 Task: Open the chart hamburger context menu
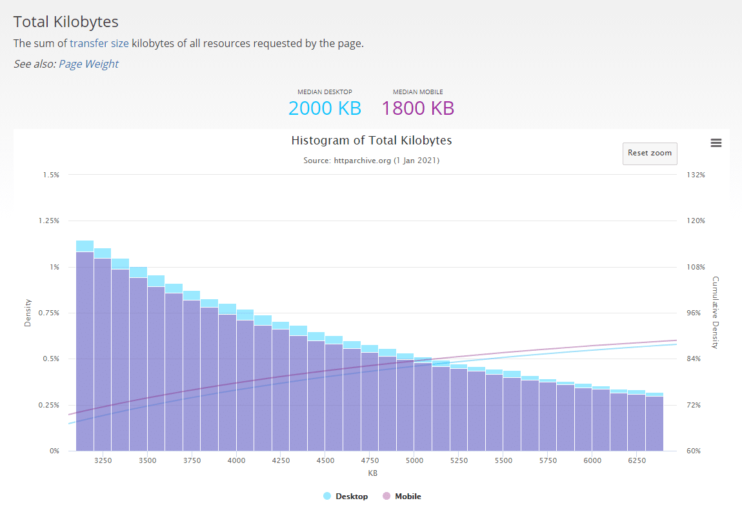[716, 143]
